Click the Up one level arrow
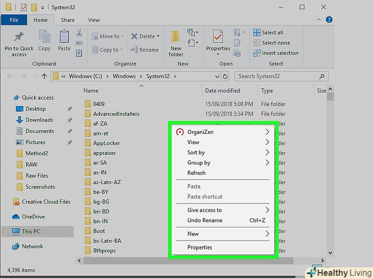 [x=44, y=76]
